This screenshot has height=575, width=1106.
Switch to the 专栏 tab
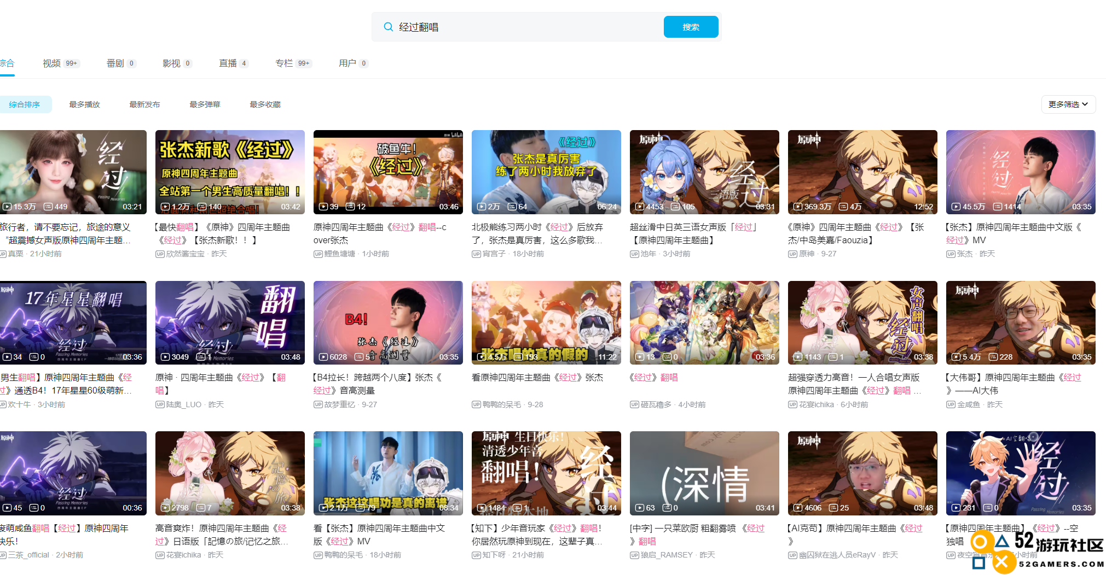point(294,63)
